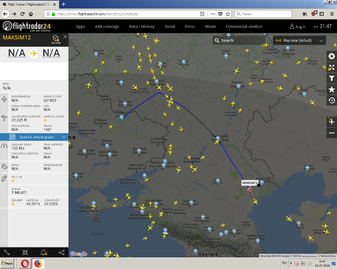This screenshot has height=269, width=337.
Task: Open the Windows Пуск start button
Action: coord(7,263)
